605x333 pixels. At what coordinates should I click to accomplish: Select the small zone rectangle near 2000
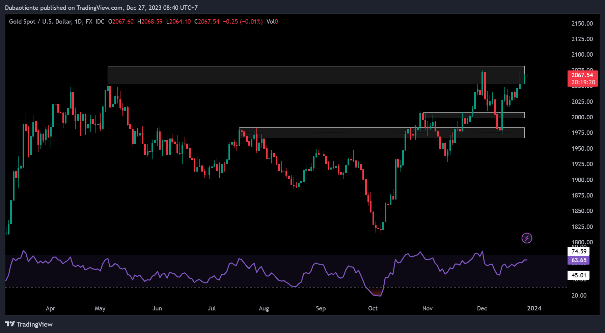point(474,115)
